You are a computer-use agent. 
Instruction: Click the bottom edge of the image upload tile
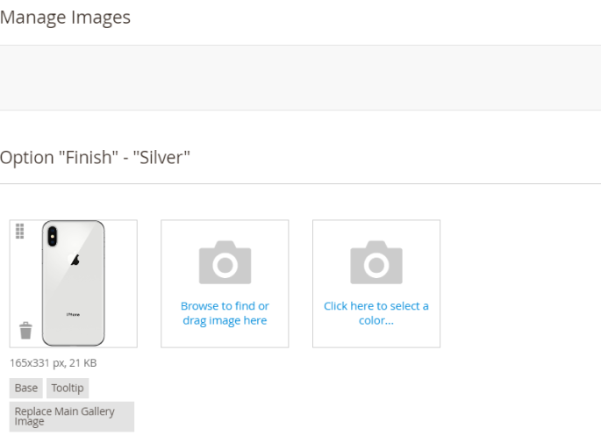(225, 347)
